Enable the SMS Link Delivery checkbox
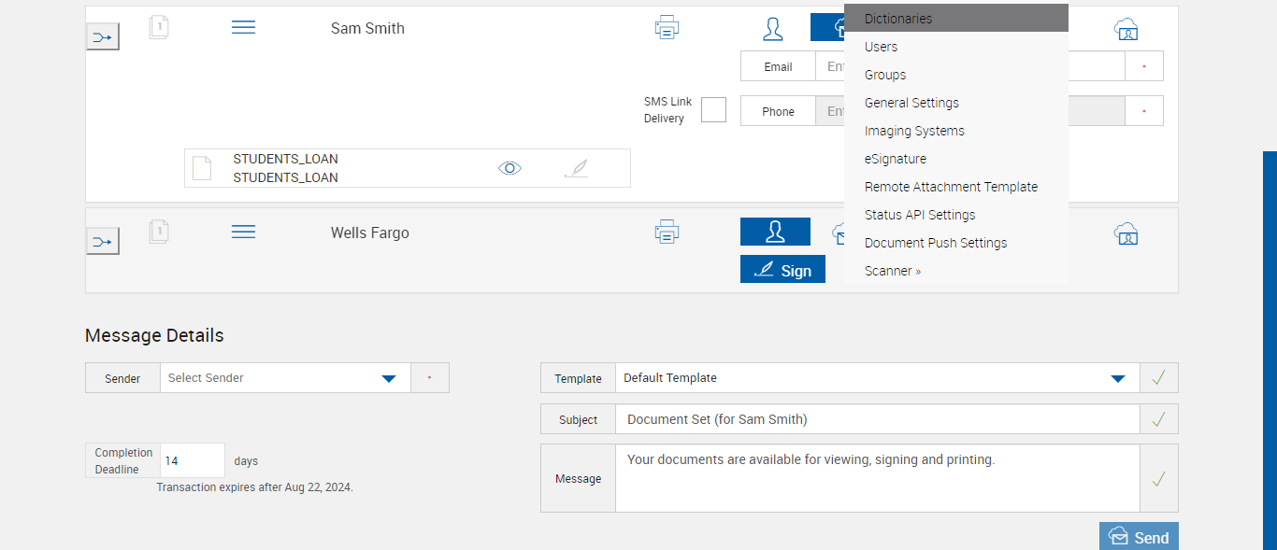1277x550 pixels. (713, 110)
